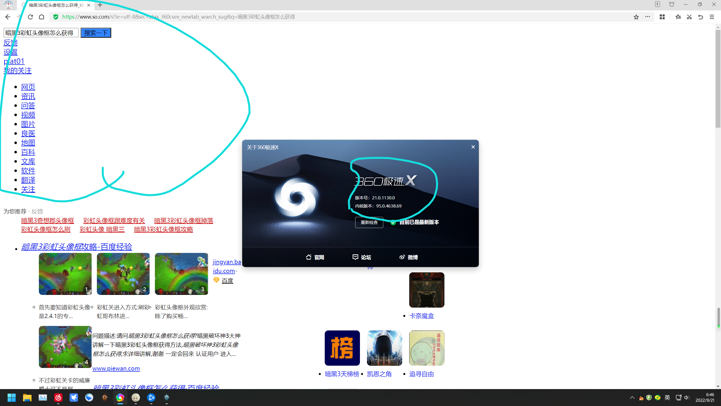Switch to the 问答 search category
The width and height of the screenshot is (721, 406).
(x=28, y=106)
